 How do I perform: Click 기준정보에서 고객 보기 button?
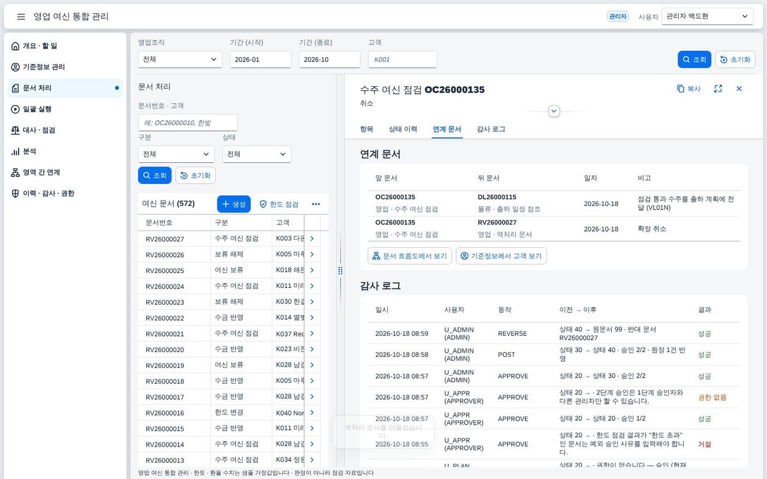[502, 256]
